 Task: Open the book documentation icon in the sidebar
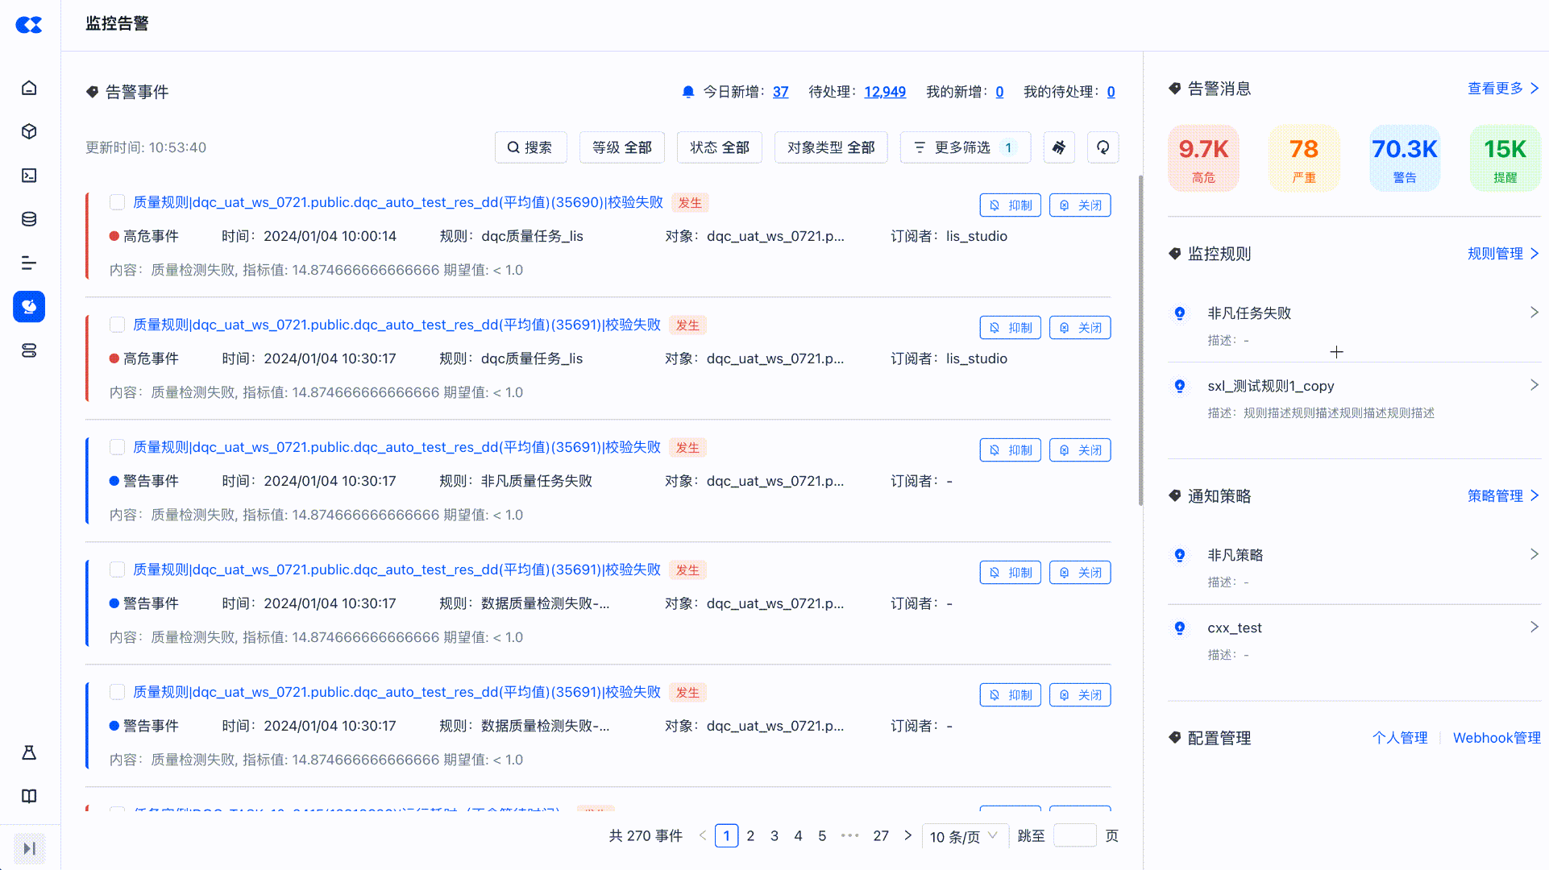(29, 796)
